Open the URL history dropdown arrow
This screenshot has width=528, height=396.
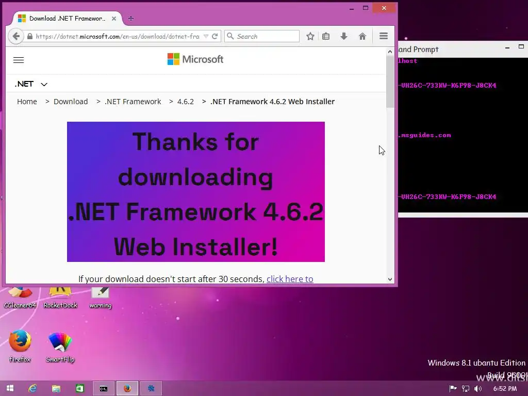206,37
